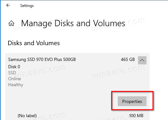Click the blue left window border
This screenshot has width=168, height=120.
coord(0,60)
